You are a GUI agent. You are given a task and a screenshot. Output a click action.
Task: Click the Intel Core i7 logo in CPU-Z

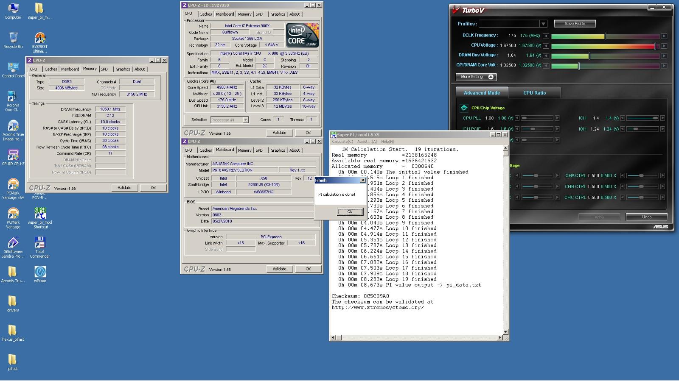(302, 35)
